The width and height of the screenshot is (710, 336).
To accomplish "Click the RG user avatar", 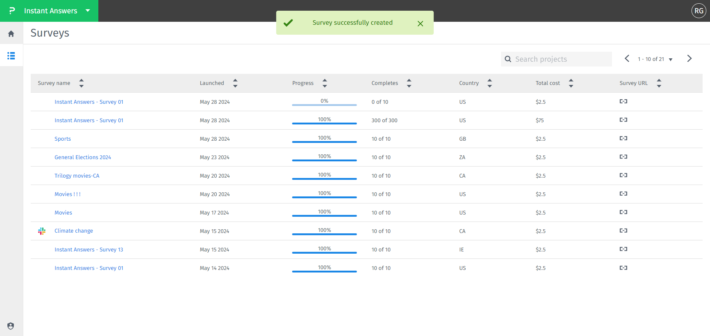I will point(699,11).
